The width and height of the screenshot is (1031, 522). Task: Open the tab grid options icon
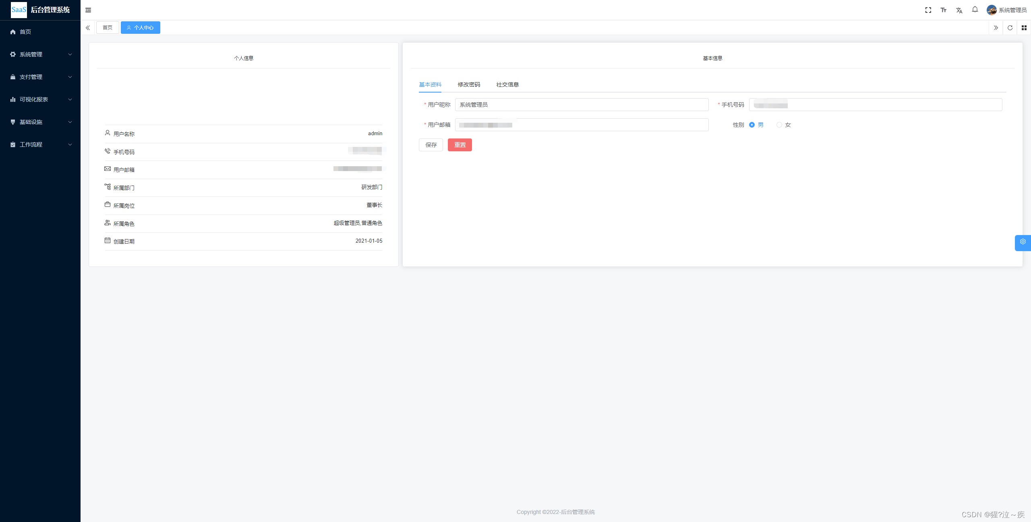click(x=1024, y=28)
